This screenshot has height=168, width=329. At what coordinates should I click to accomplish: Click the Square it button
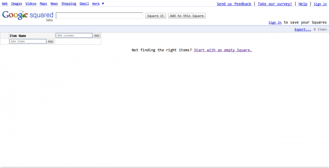(155, 16)
